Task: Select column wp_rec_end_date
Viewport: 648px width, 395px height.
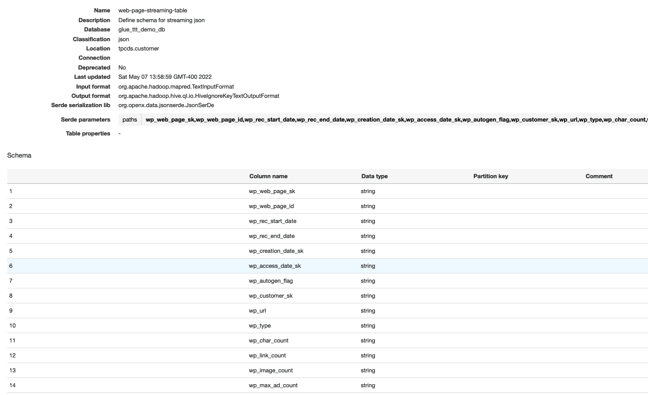Action: point(271,236)
